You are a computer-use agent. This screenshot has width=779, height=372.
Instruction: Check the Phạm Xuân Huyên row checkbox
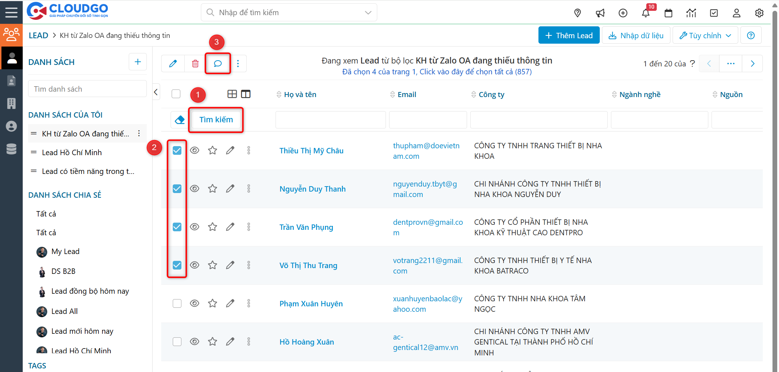(x=177, y=303)
